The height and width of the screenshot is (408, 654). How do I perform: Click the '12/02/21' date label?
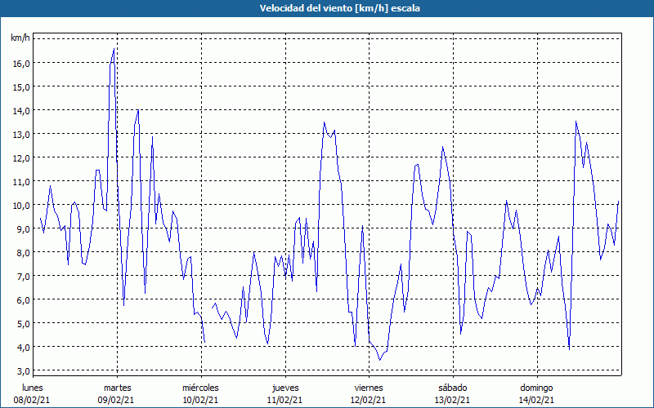pyautogui.click(x=369, y=400)
